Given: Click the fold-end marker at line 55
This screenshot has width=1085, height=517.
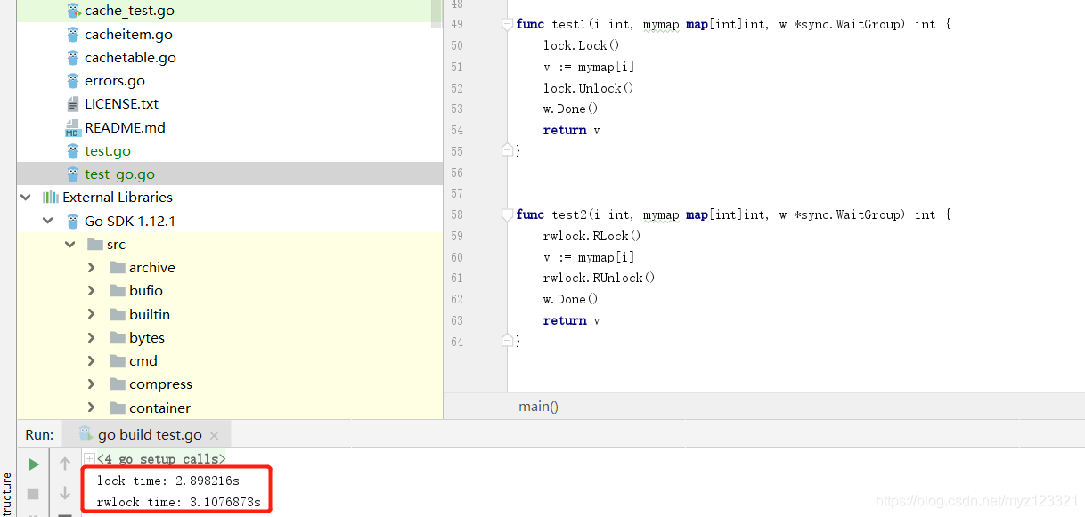Looking at the screenshot, I should click(507, 150).
